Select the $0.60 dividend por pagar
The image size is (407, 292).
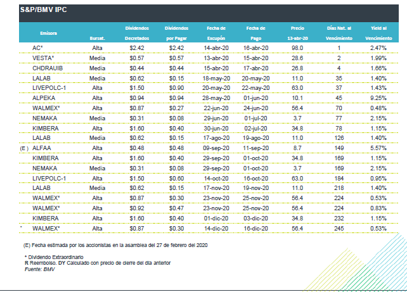176,179
